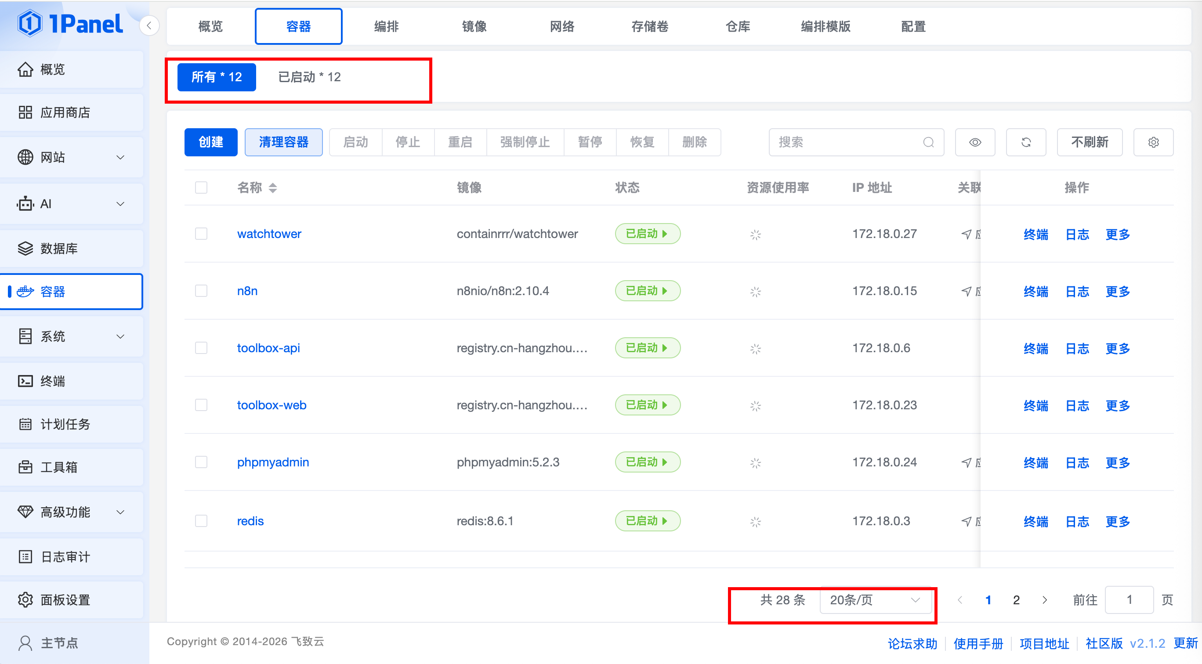Click the 创建 create container button

pyautogui.click(x=211, y=142)
